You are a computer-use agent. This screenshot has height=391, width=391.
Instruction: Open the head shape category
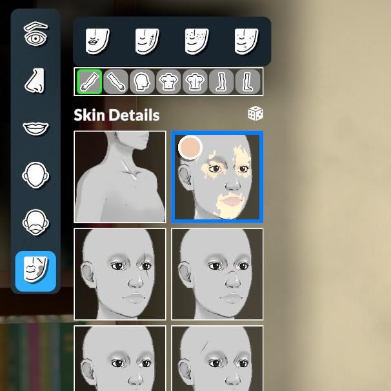coord(35,175)
